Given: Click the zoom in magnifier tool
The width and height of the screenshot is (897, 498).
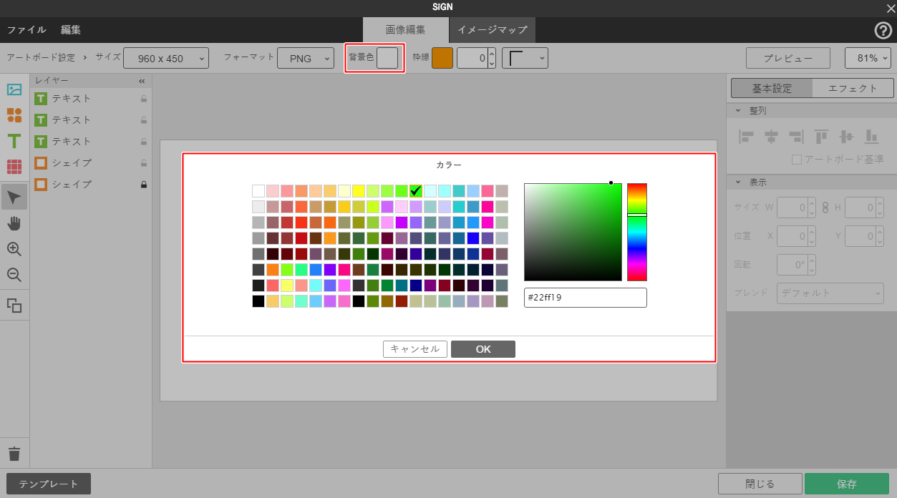Looking at the screenshot, I should pyautogui.click(x=14, y=249).
